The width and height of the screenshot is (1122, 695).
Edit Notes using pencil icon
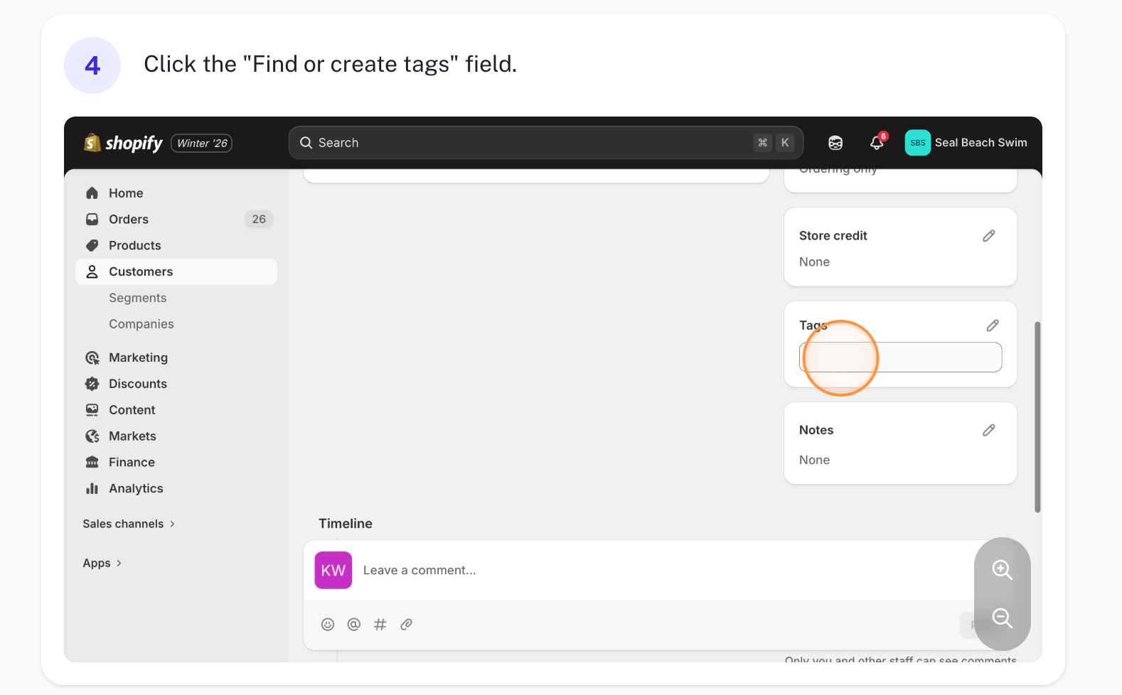tap(988, 431)
